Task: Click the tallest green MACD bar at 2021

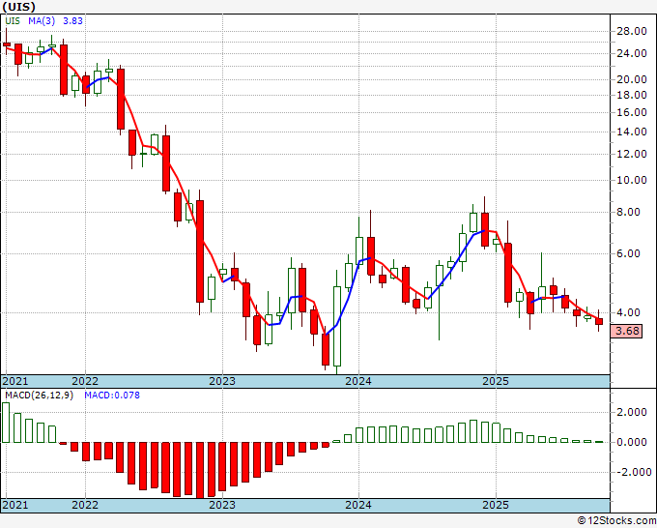Action: pos(6,423)
